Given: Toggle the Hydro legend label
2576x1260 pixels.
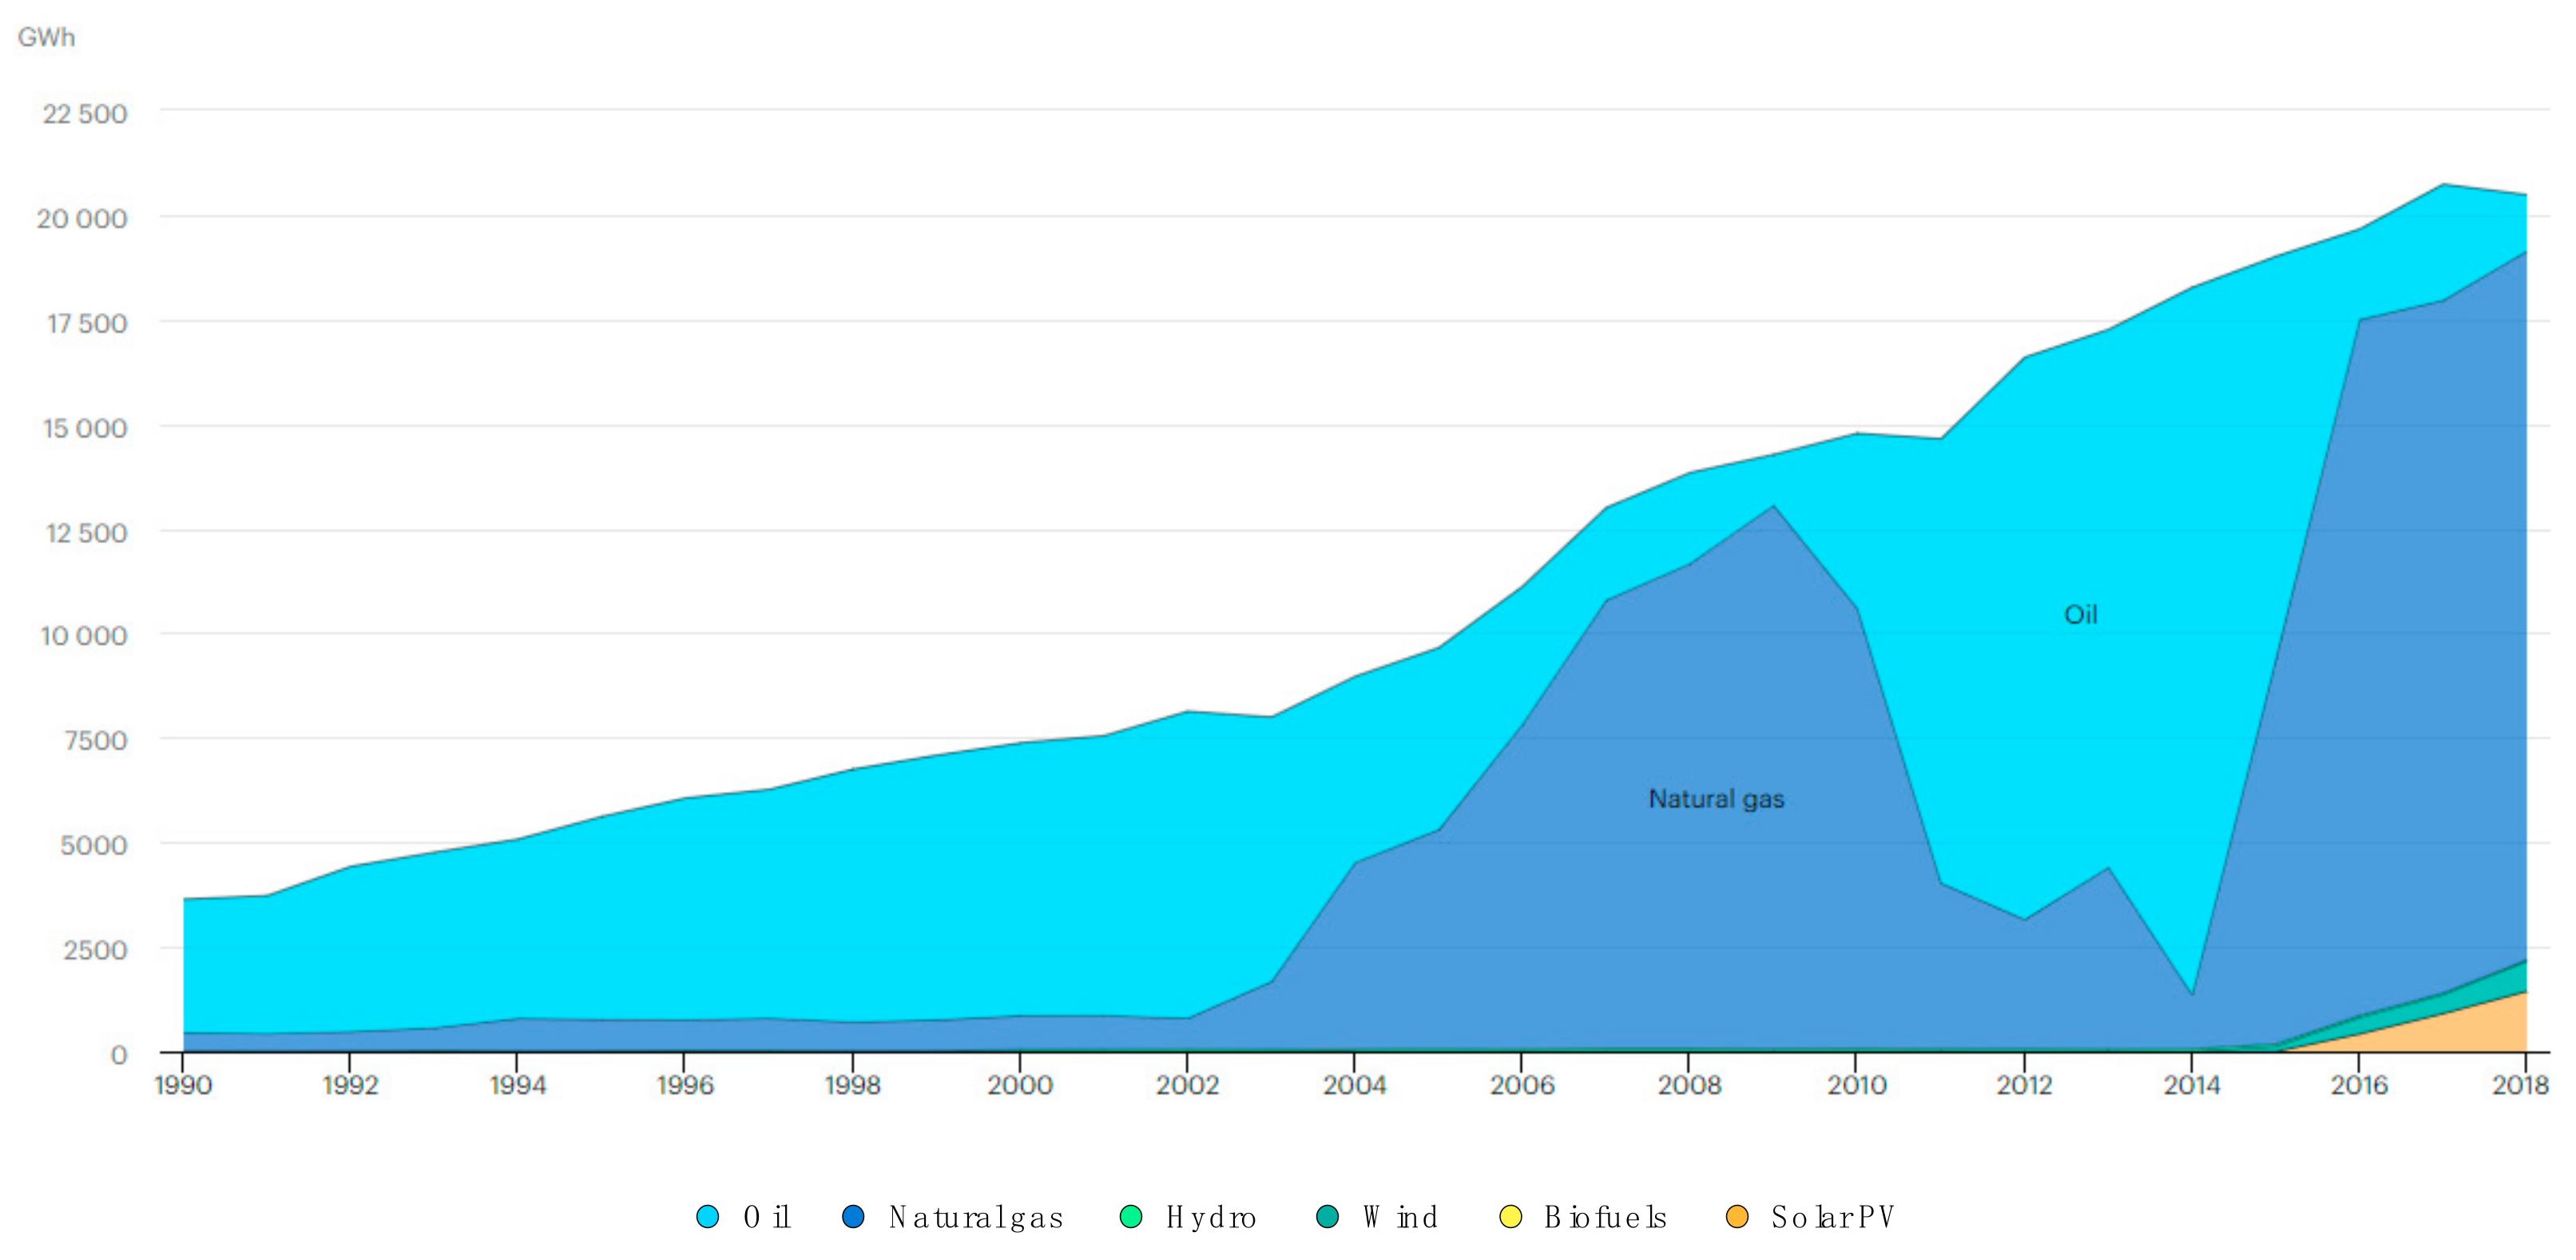Looking at the screenshot, I should click(x=1210, y=1217).
